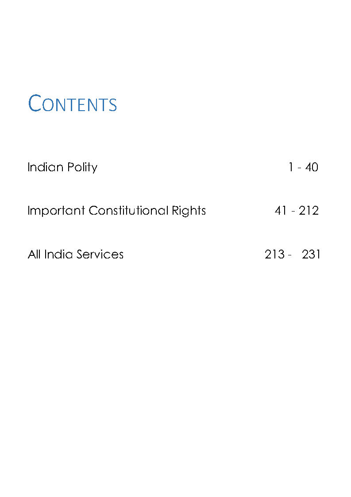Click page range 213 - 231
The height and width of the screenshot is (497, 351).
point(292,254)
